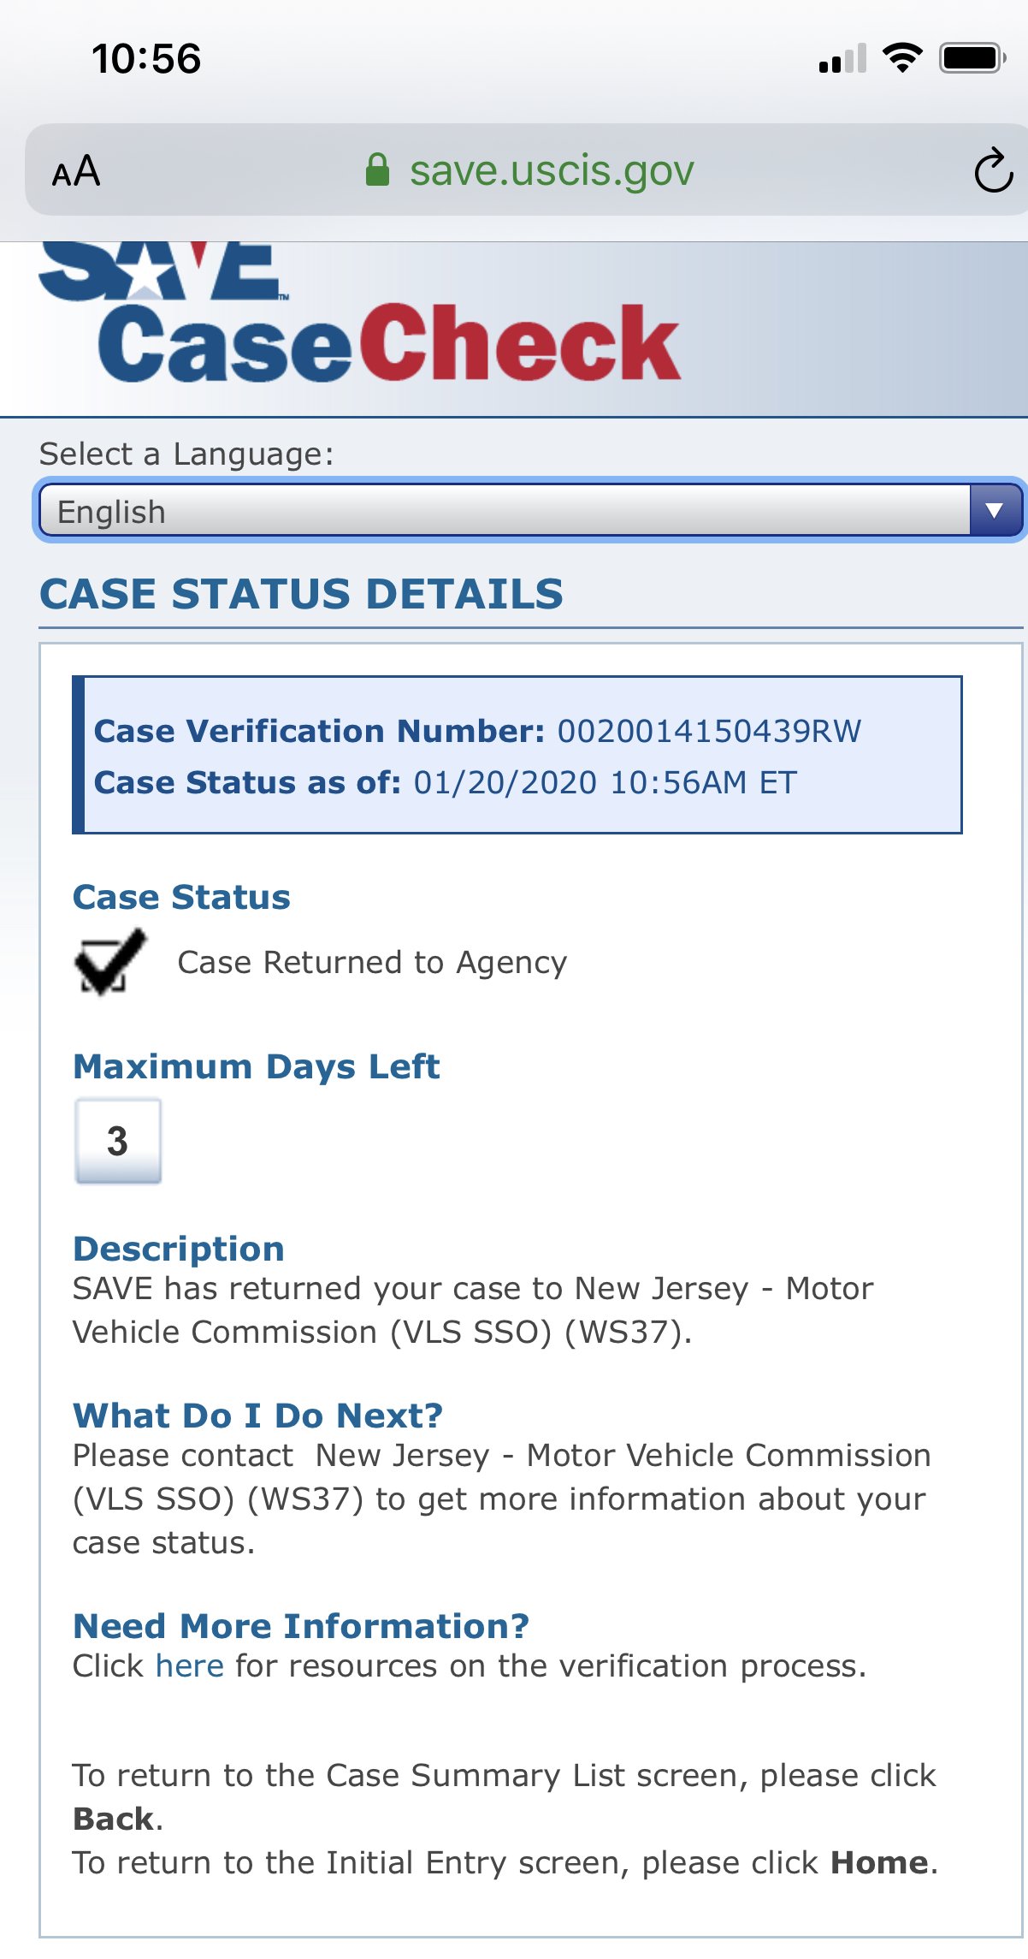This screenshot has width=1028, height=1959.
Task: Click the Case Returned to Agency checkmark
Action: (109, 962)
